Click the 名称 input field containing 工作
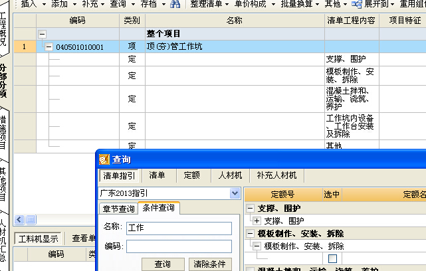426x271 pixels. [179, 228]
